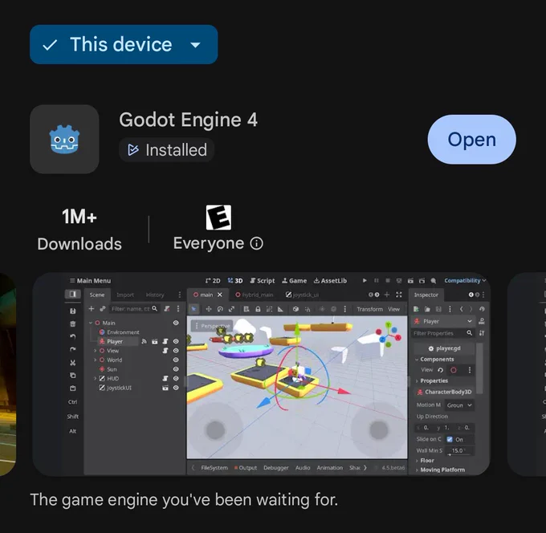Select the History dock tab
The height and width of the screenshot is (533, 546).
point(155,295)
